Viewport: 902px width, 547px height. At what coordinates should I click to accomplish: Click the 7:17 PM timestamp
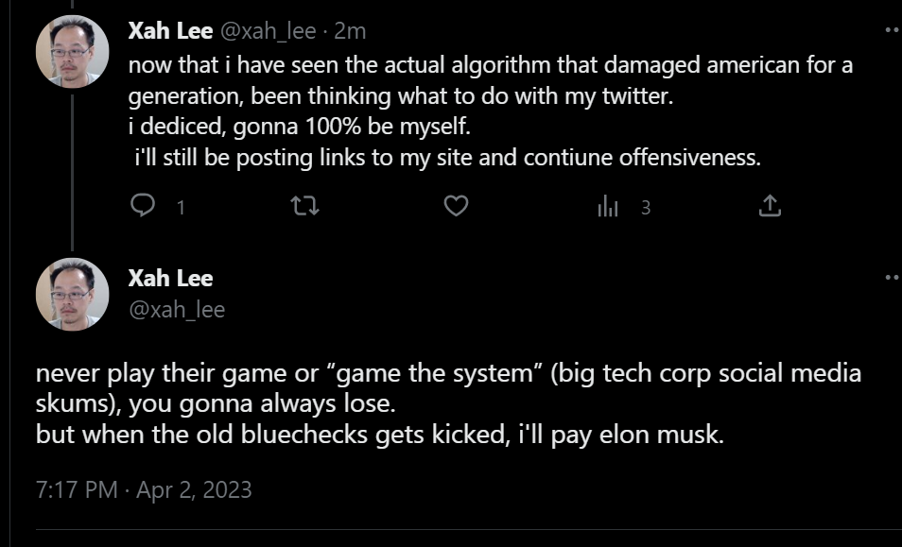pyautogui.click(x=77, y=489)
